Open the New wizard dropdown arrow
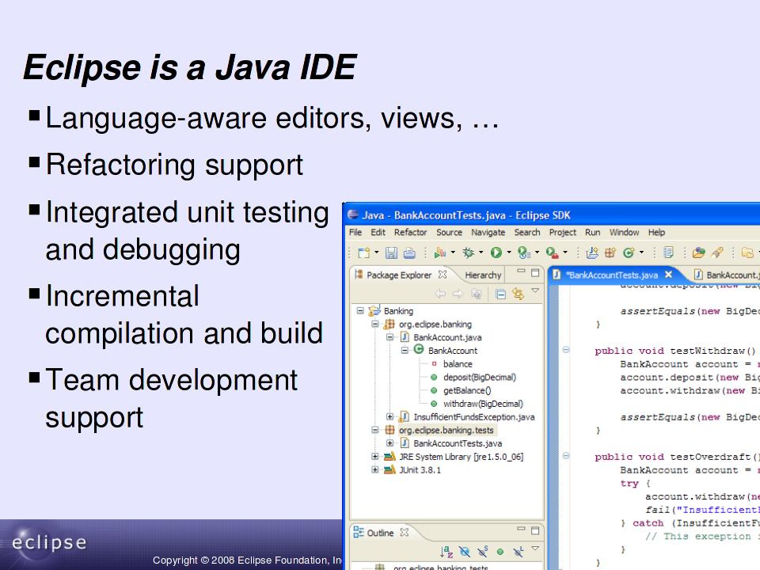The height and width of the screenshot is (570, 760). [376, 253]
